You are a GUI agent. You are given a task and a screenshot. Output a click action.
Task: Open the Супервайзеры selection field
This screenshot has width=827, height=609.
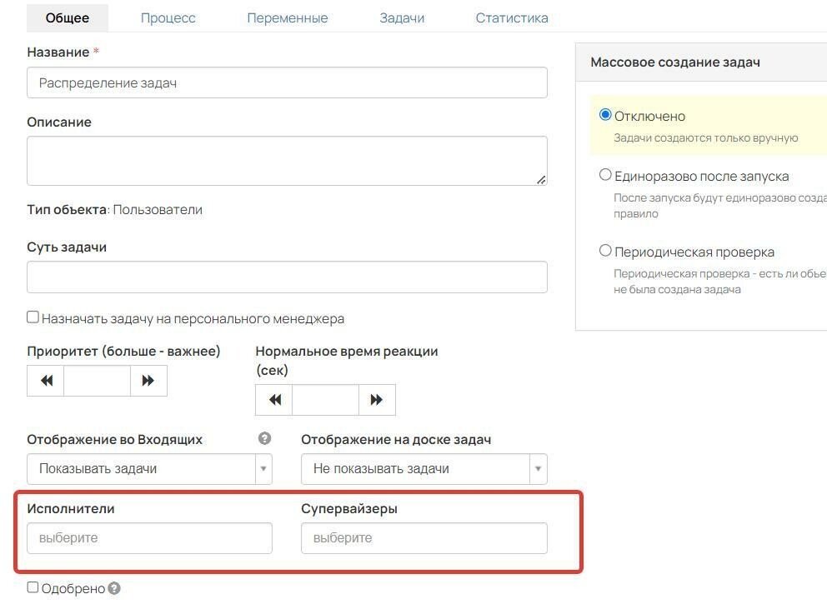(x=424, y=538)
